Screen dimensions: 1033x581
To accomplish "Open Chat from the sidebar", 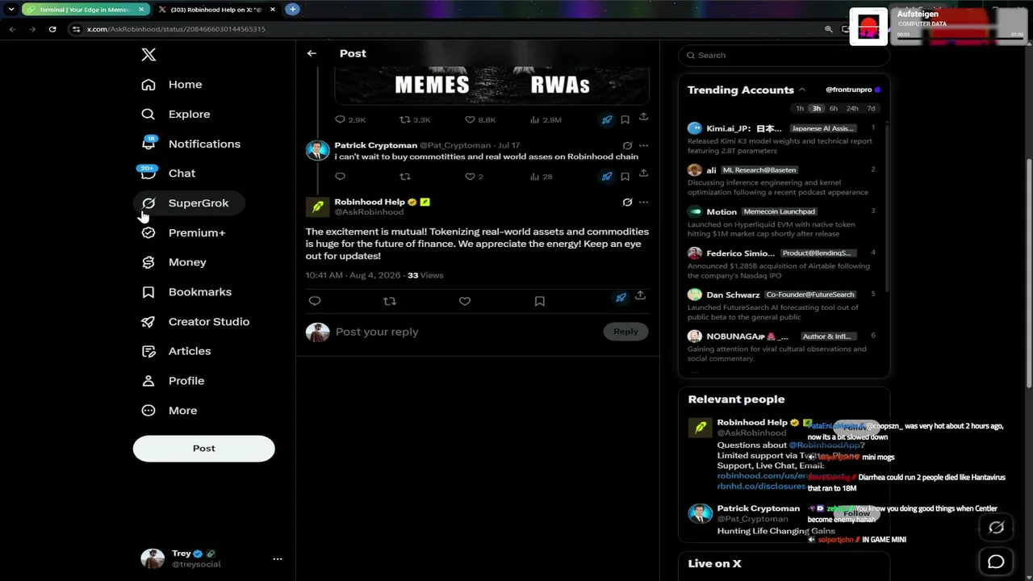I will 169,173.
